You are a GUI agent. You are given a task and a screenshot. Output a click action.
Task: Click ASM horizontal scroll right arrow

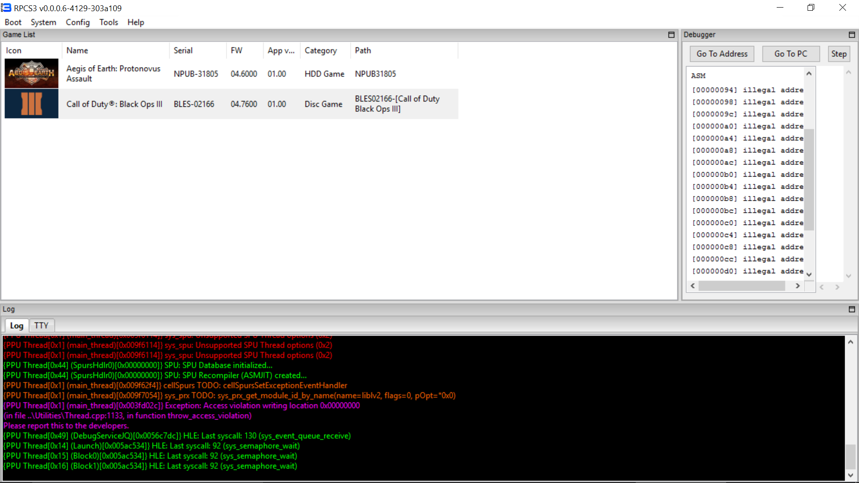(x=798, y=286)
